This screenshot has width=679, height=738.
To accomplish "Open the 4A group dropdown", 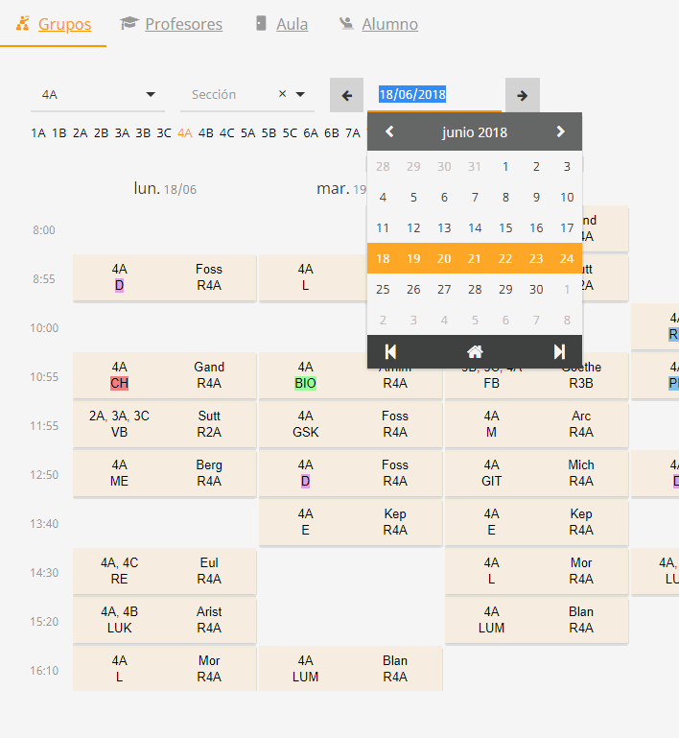I will pyautogui.click(x=98, y=95).
